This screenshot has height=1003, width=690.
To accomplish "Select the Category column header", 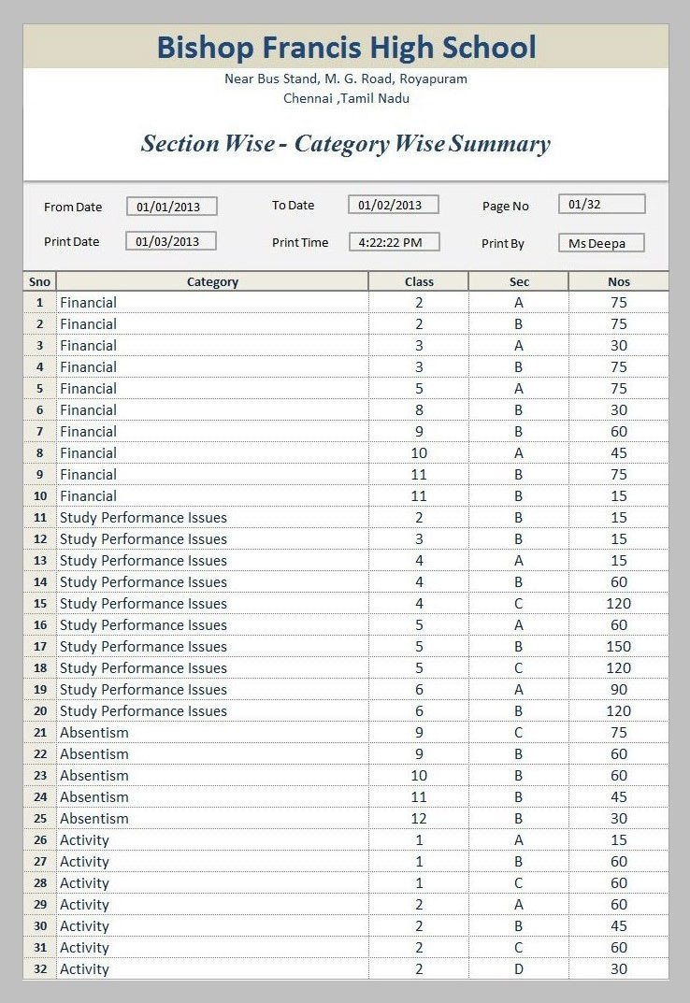I will [212, 281].
